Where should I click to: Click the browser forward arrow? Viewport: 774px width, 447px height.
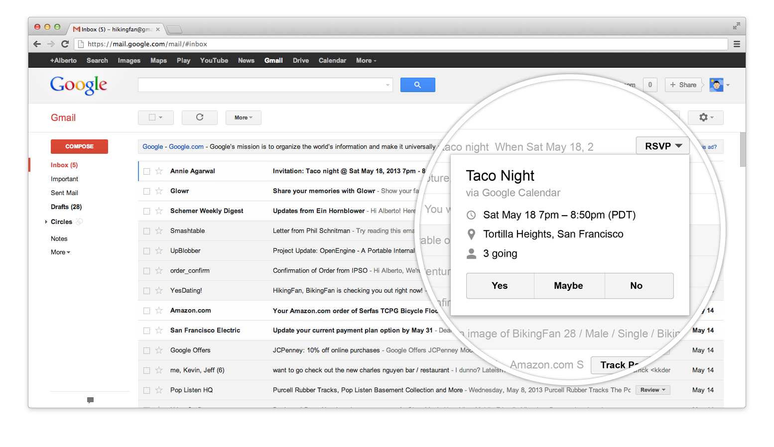(51, 44)
